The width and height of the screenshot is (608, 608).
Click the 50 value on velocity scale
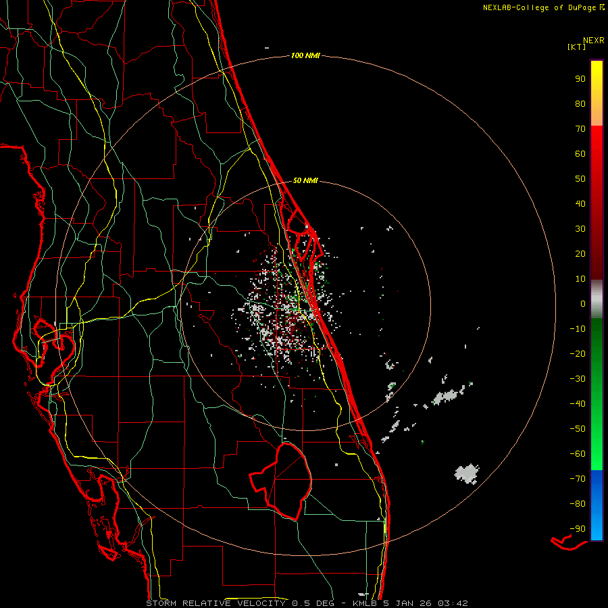(580, 179)
